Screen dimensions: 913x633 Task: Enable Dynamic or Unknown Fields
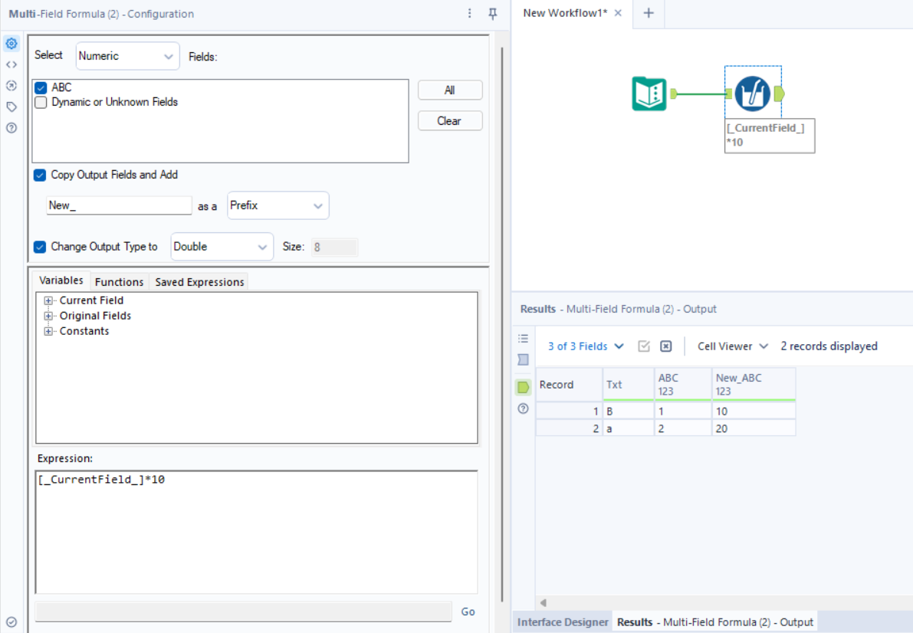tap(40, 101)
